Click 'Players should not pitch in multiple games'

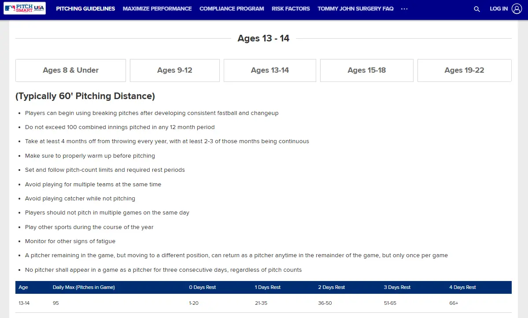pyautogui.click(x=107, y=213)
